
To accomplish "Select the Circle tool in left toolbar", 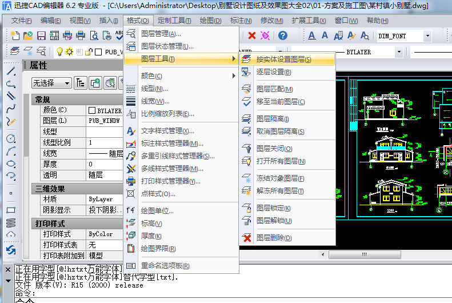I will (11, 139).
